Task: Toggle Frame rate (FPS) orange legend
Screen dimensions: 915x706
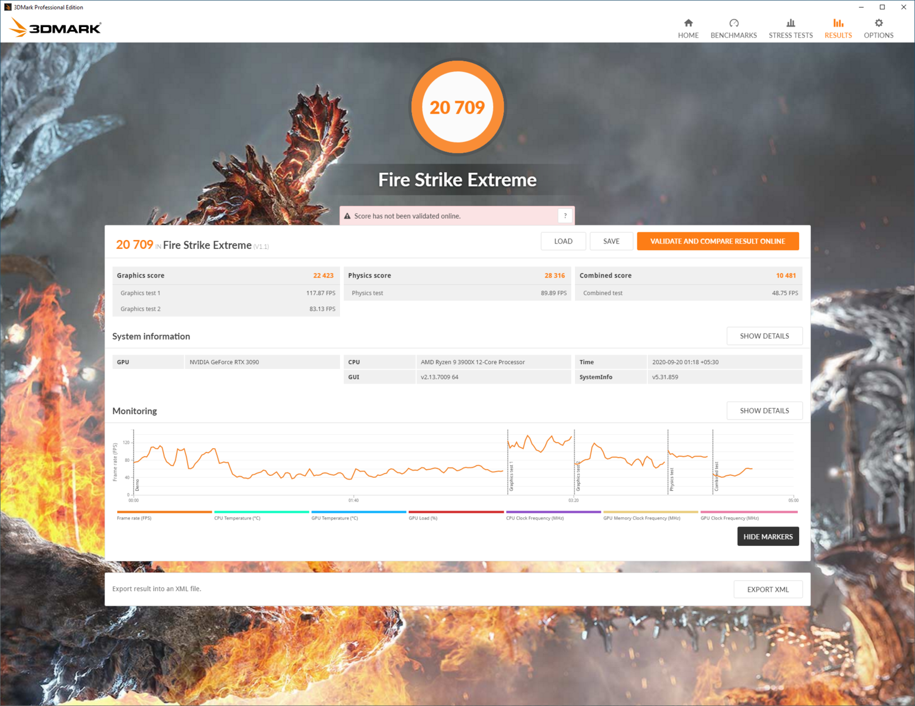Action: 164,512
